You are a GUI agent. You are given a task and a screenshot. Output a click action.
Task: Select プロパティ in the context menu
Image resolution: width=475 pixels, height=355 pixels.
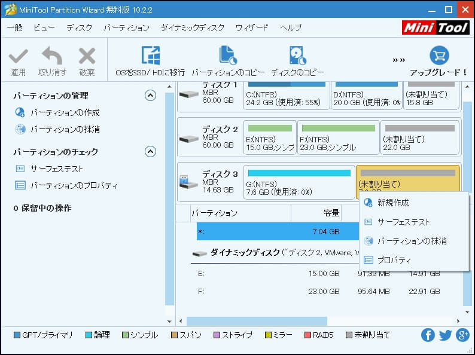click(x=394, y=260)
